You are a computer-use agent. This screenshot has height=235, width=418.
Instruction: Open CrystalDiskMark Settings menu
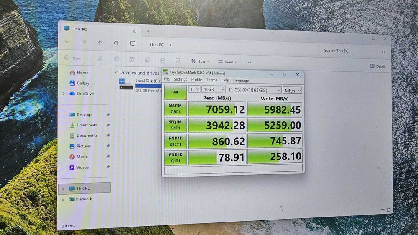coord(180,79)
